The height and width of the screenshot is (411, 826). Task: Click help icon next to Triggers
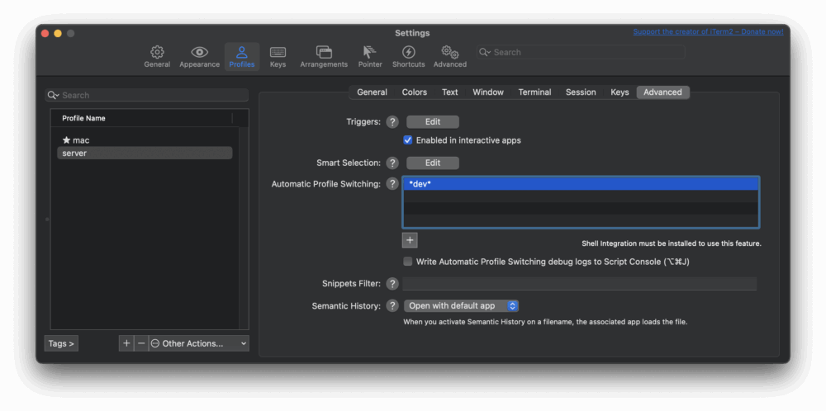pos(392,122)
